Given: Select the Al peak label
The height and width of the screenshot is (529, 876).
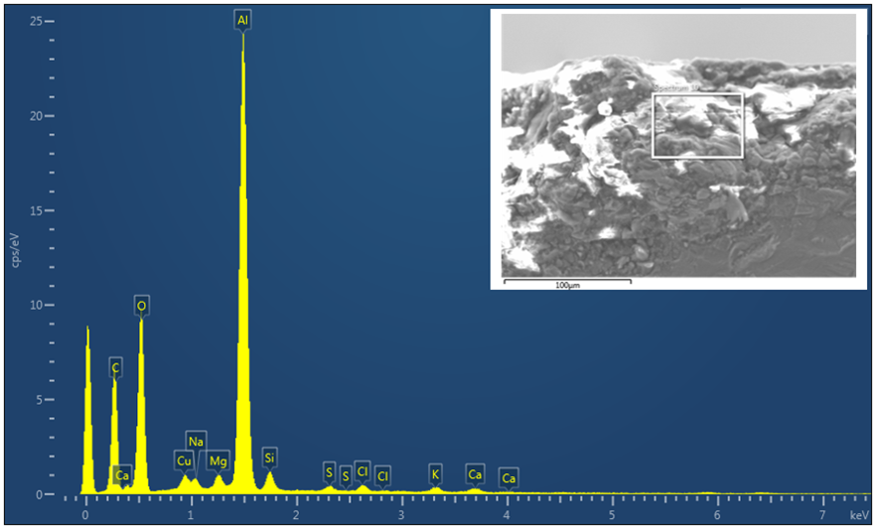Looking at the screenshot, I should (242, 21).
